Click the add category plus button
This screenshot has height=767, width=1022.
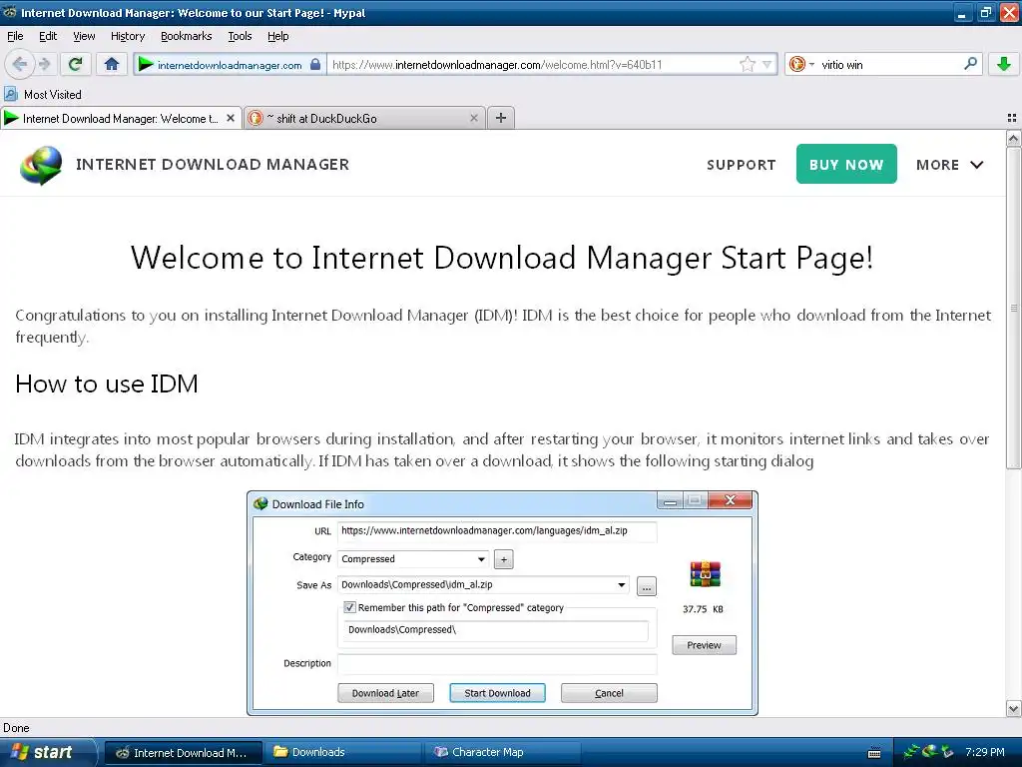click(503, 559)
